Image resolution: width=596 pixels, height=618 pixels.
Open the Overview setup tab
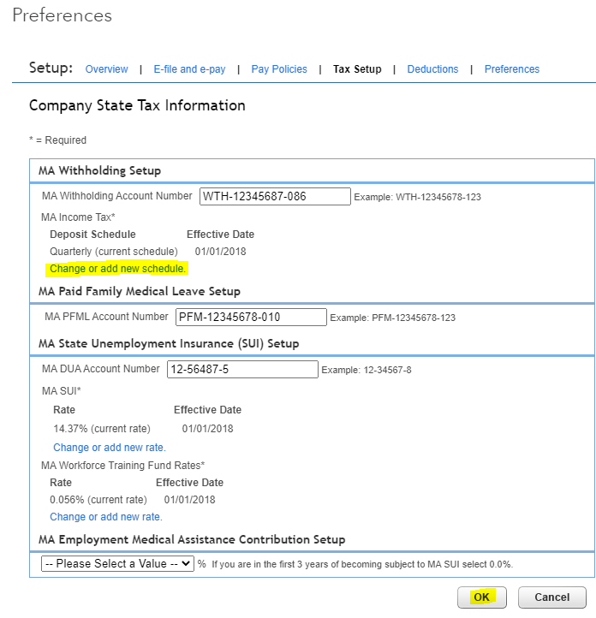point(106,69)
